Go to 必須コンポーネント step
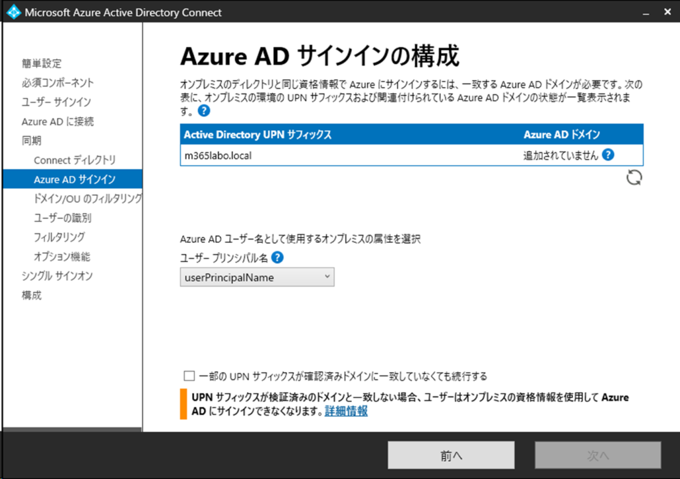 pyautogui.click(x=58, y=83)
